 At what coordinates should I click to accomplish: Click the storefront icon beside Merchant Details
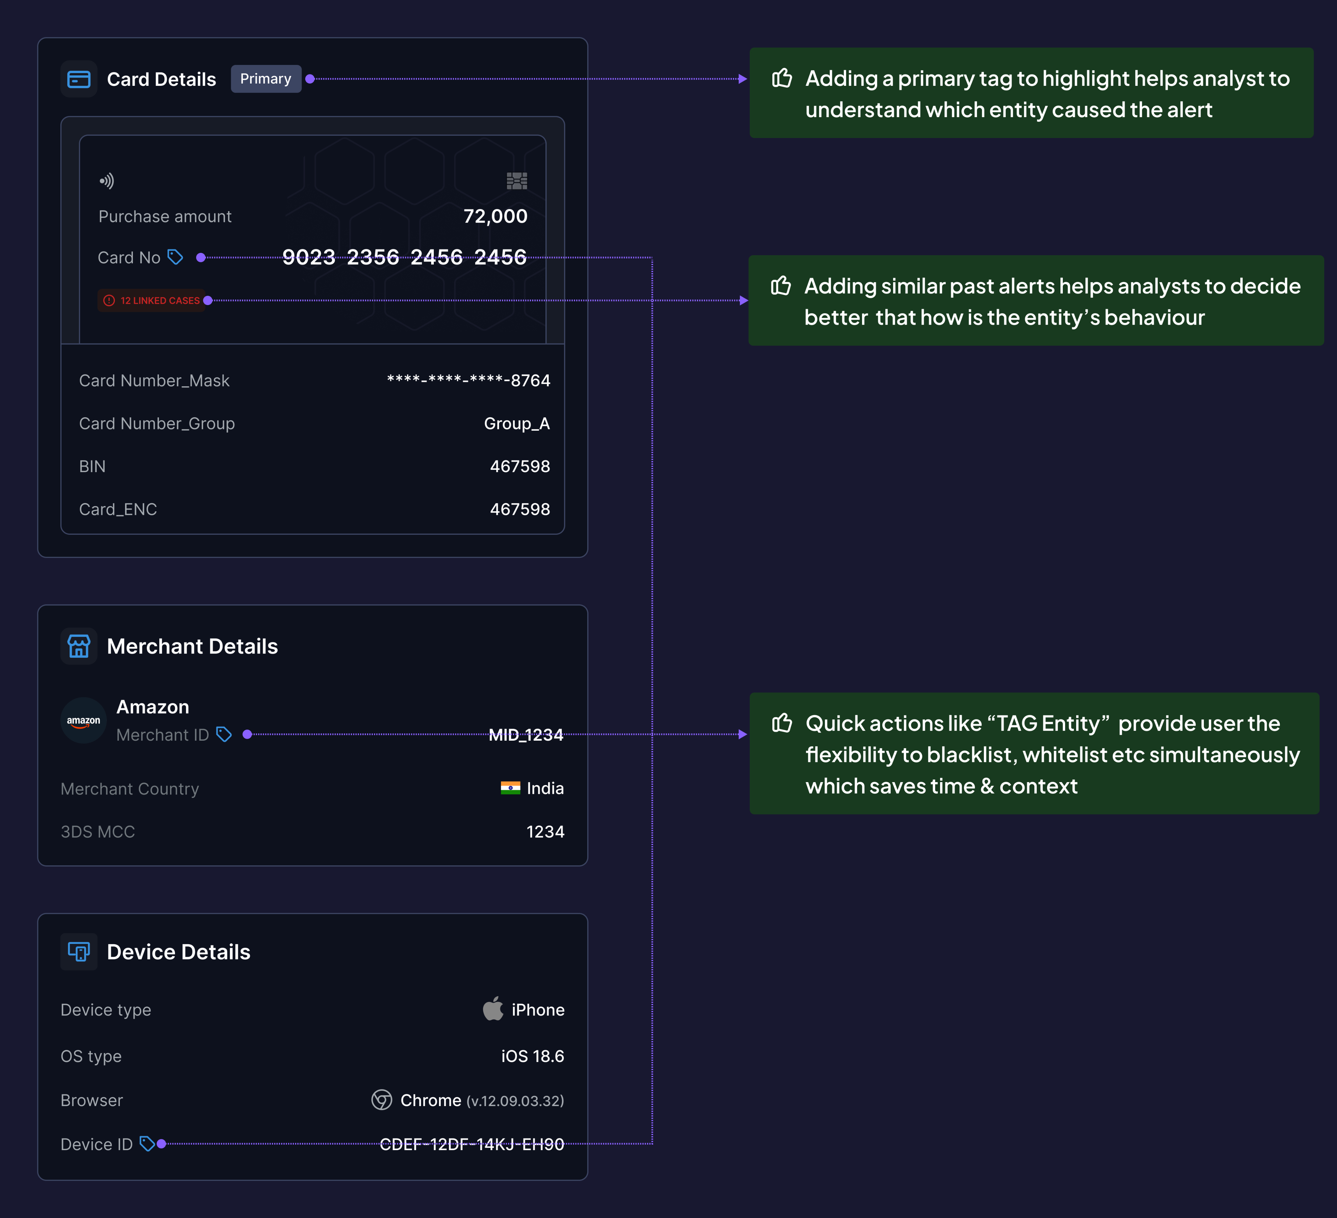pos(79,646)
